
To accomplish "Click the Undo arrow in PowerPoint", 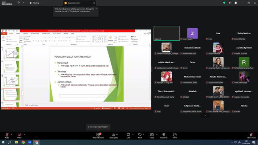I will 9,31.
